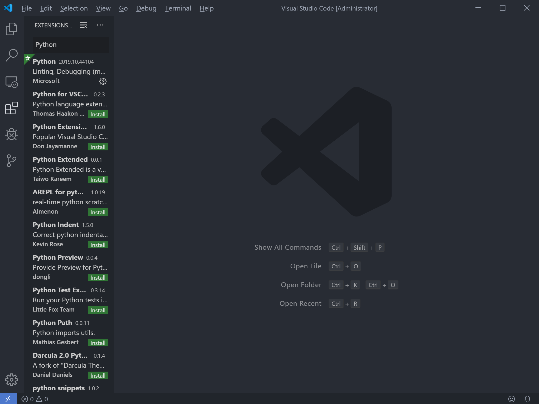Clear extensions search results icon
Image resolution: width=539 pixels, height=404 pixels.
tap(83, 25)
